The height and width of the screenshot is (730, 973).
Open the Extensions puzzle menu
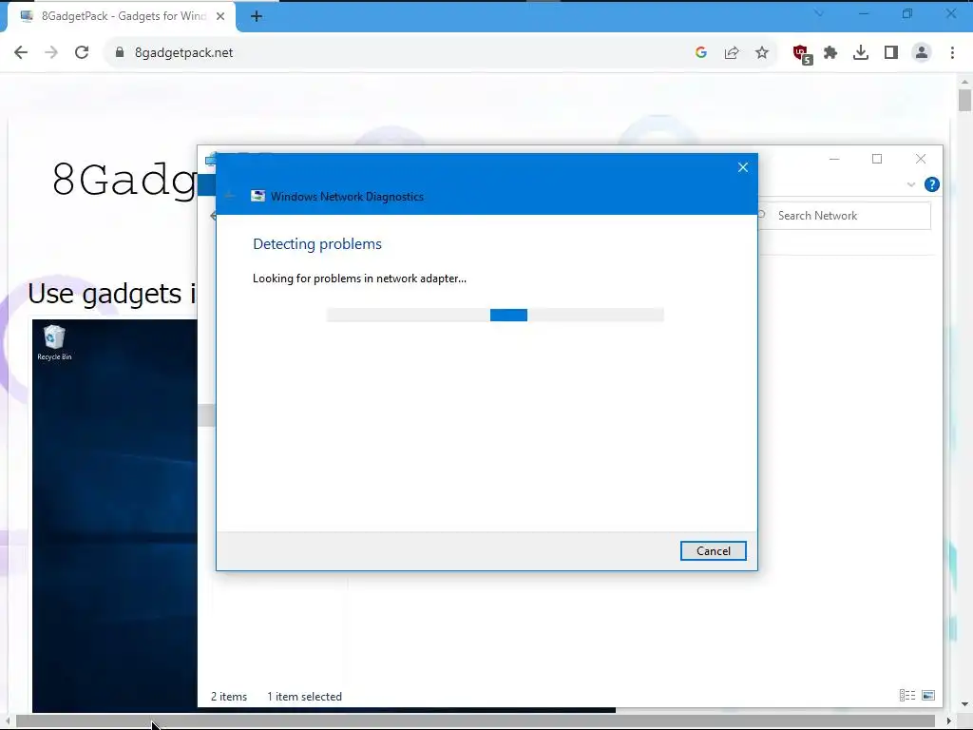(830, 53)
